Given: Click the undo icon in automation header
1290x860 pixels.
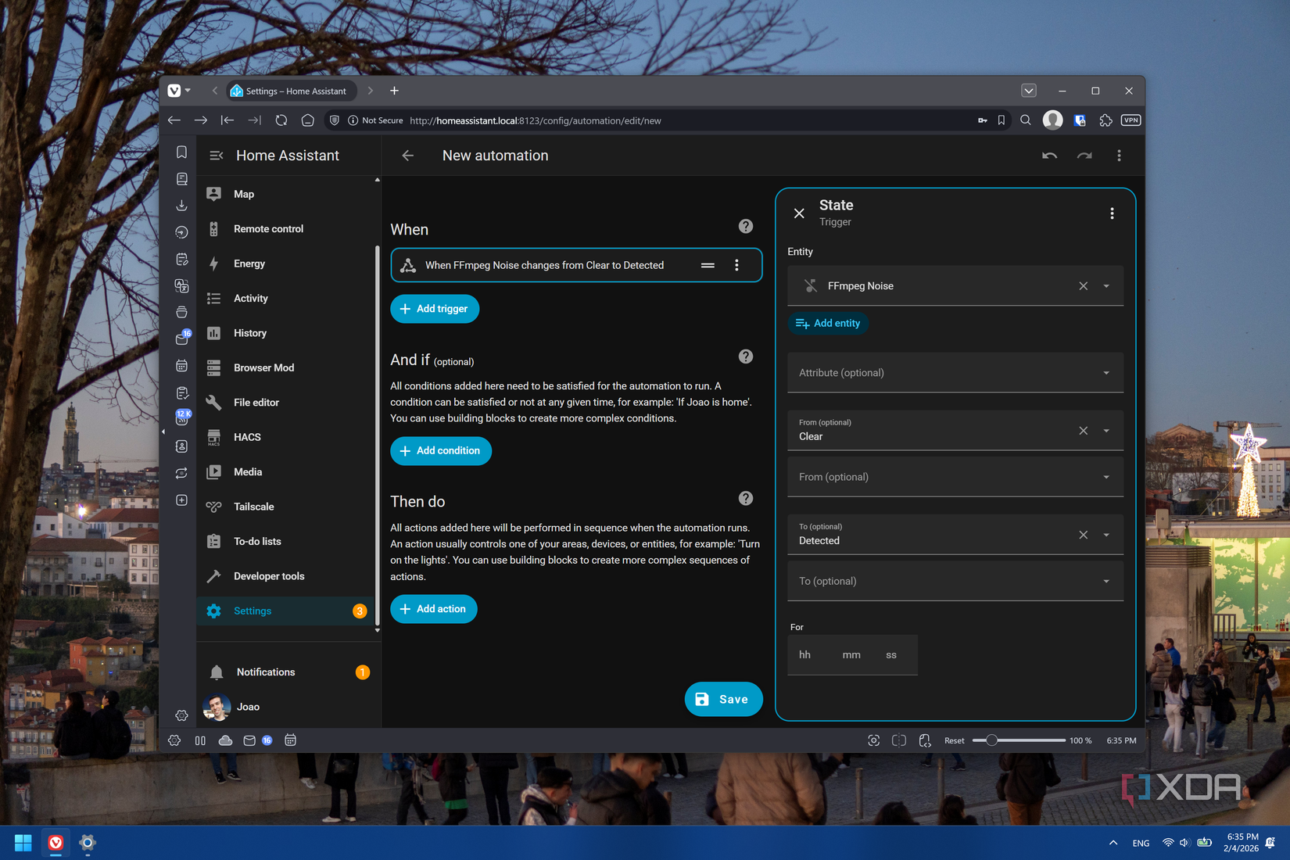Looking at the screenshot, I should tap(1049, 156).
